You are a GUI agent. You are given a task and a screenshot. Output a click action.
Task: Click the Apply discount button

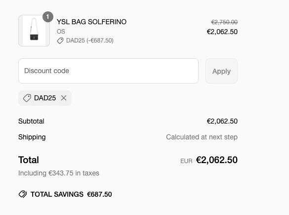[221, 71]
